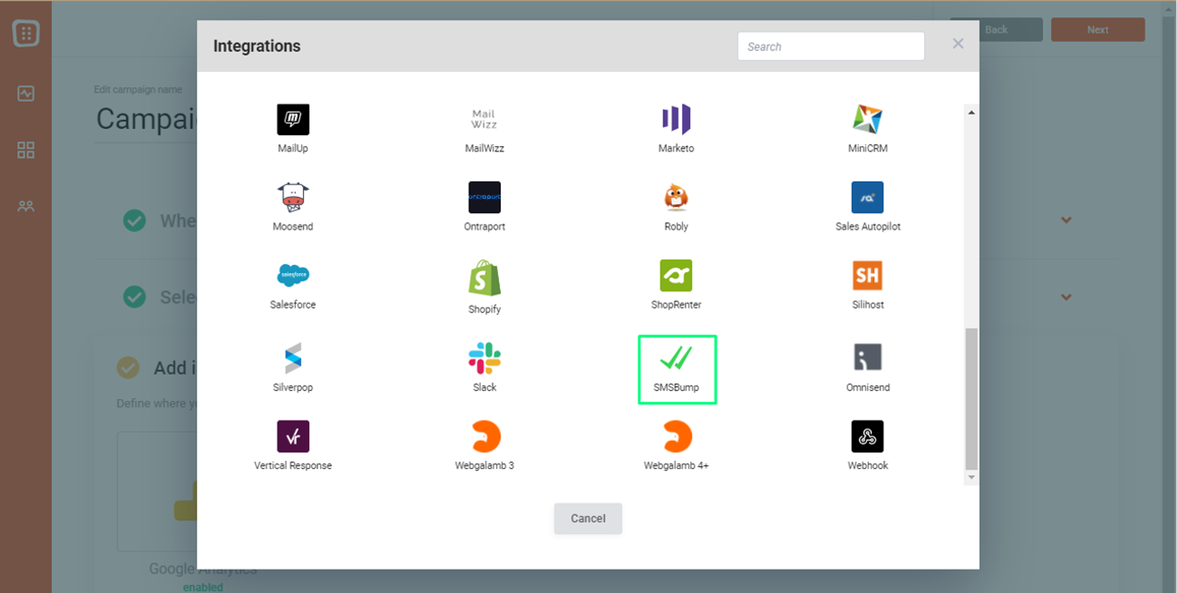This screenshot has height=593, width=1177.
Task: Expand the second campaign step chevron
Action: tap(1066, 297)
